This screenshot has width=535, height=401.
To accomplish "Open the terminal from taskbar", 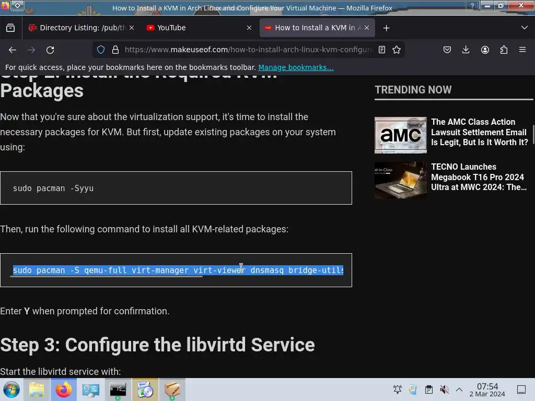I will click(x=118, y=390).
